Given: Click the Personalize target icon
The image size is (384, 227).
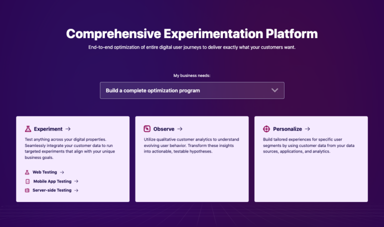Looking at the screenshot, I should coord(266,129).
